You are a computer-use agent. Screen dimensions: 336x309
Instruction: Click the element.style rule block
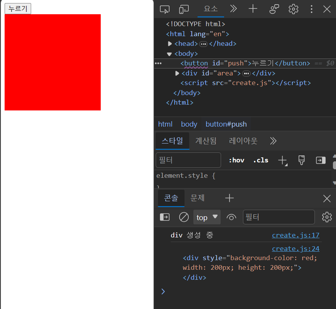tap(186, 175)
